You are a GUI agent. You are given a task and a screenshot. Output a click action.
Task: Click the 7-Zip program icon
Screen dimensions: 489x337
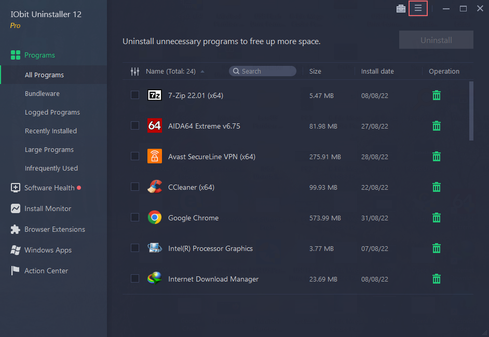click(154, 95)
